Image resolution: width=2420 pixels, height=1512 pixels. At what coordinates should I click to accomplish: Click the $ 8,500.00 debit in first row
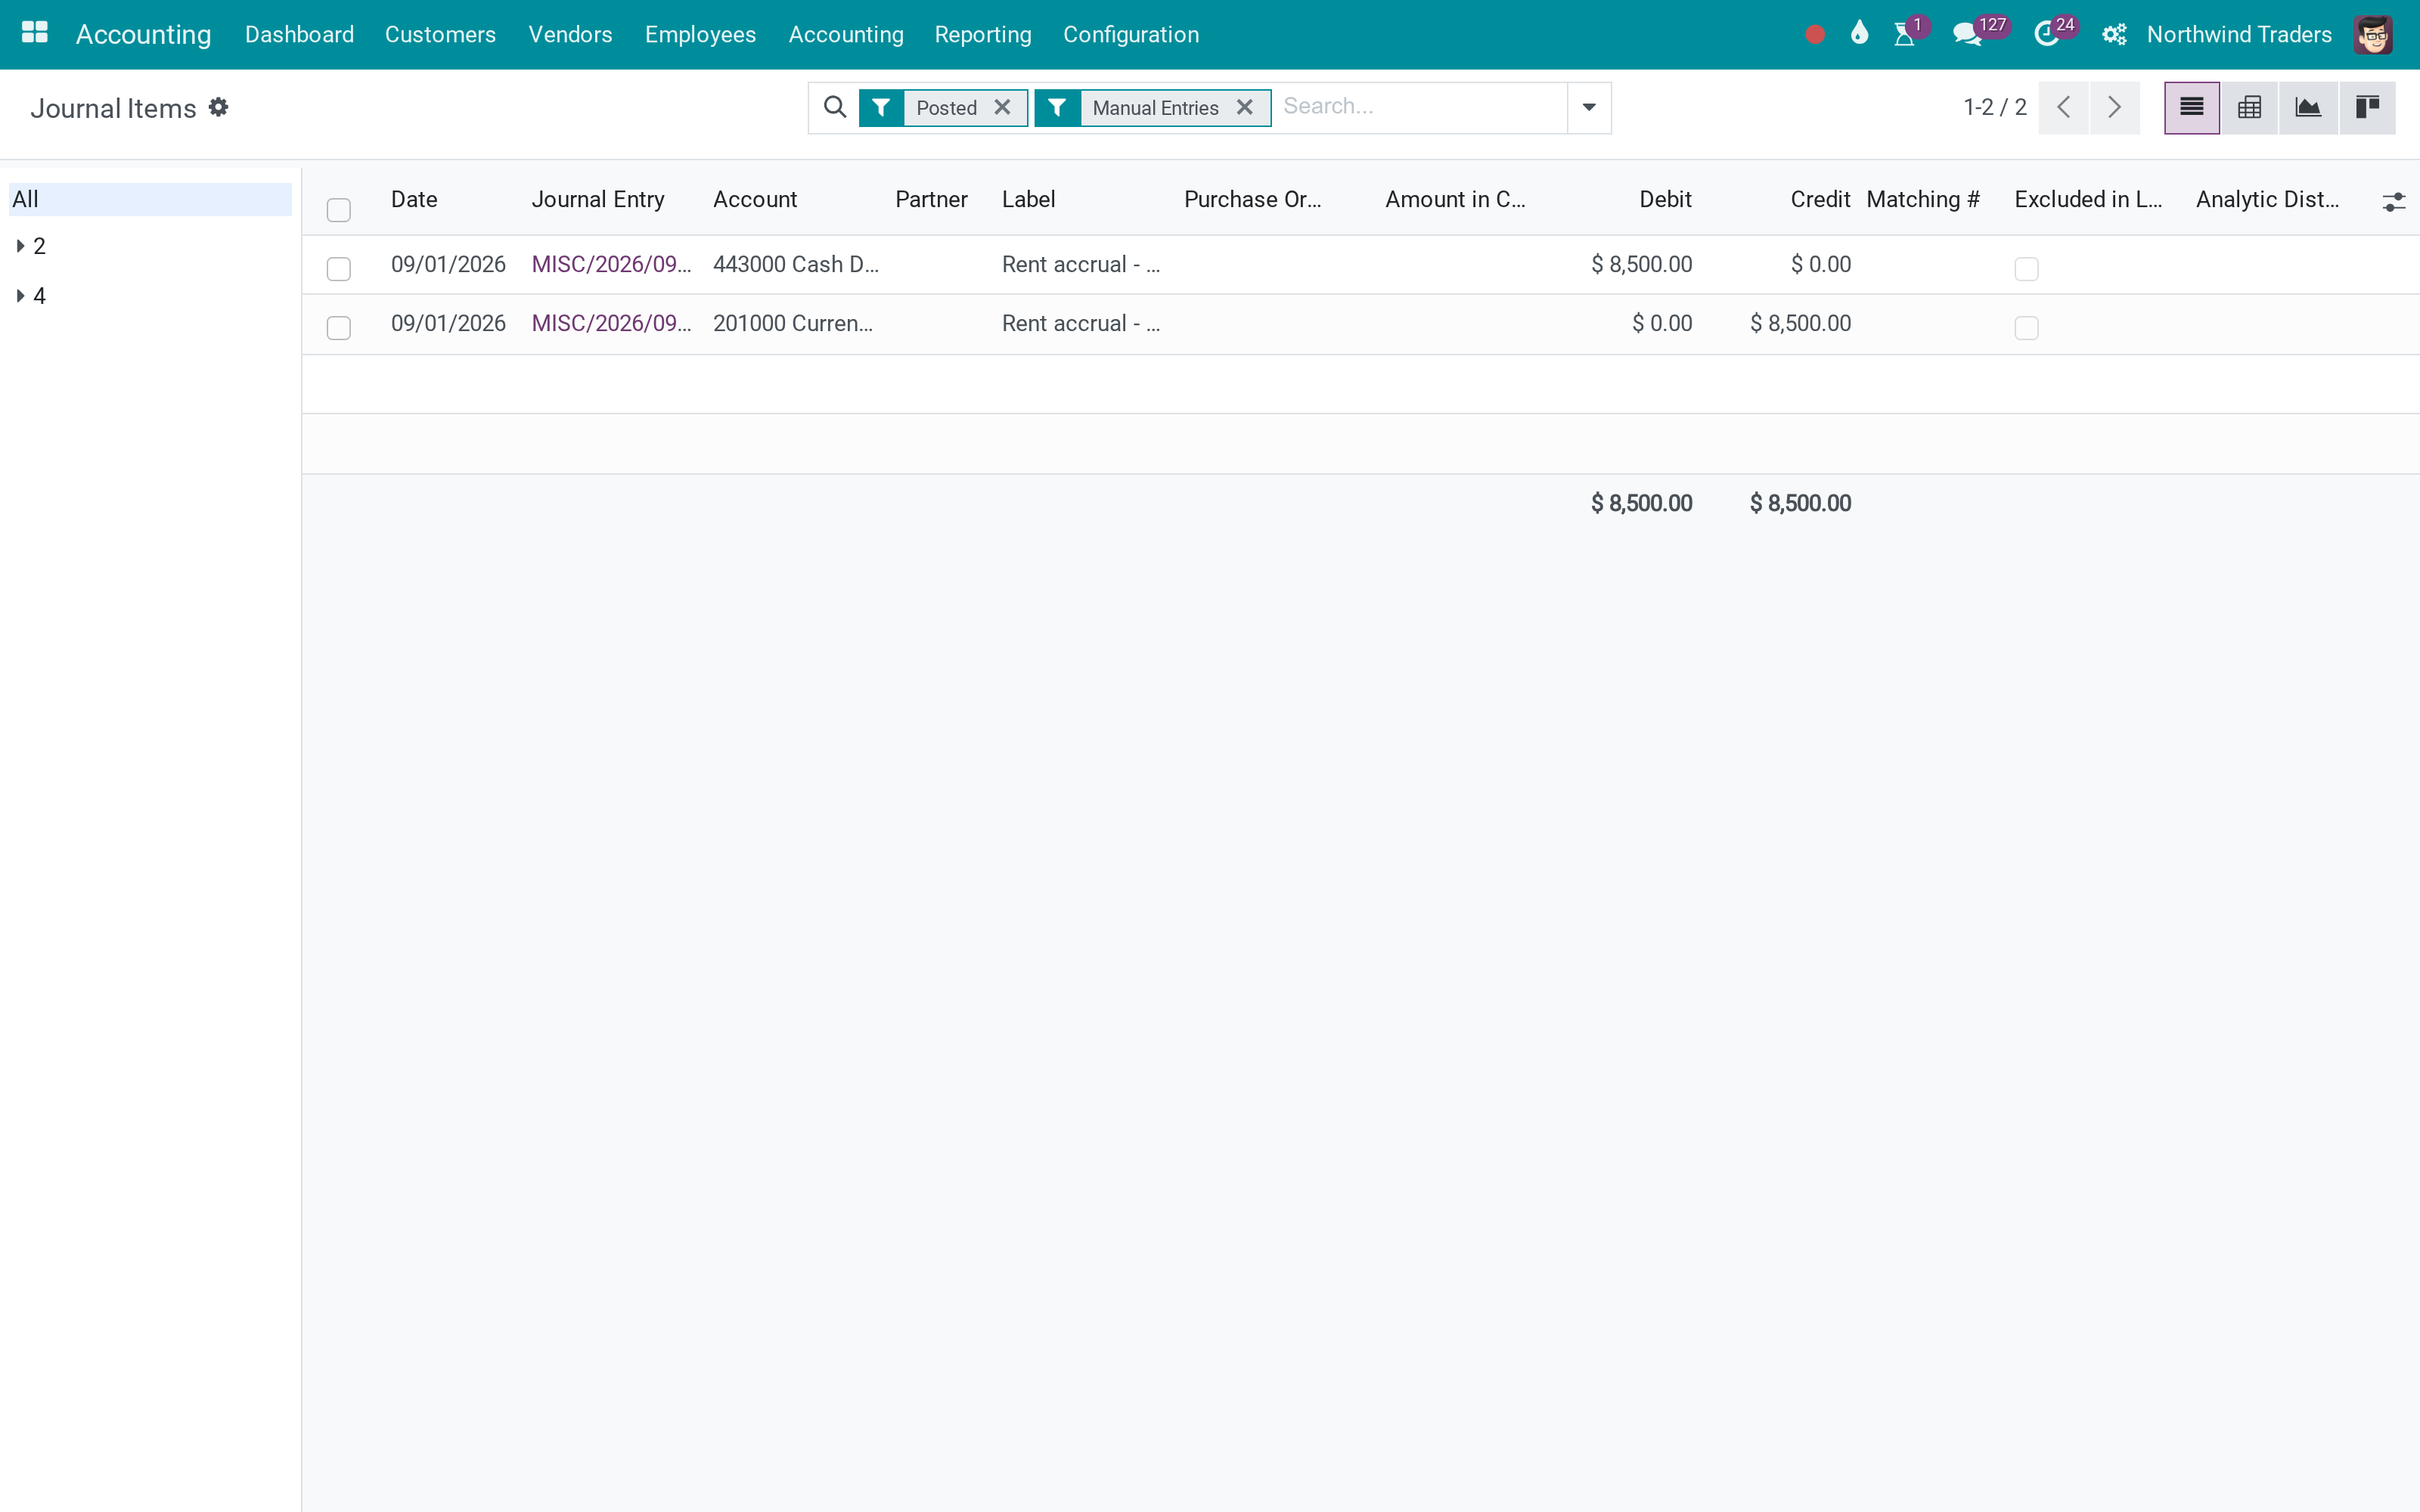(x=1641, y=264)
